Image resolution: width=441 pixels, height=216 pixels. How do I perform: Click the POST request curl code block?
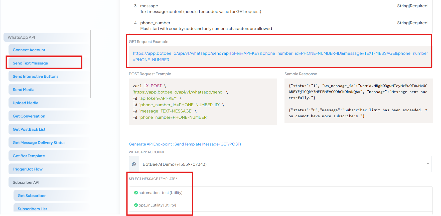pos(203,101)
